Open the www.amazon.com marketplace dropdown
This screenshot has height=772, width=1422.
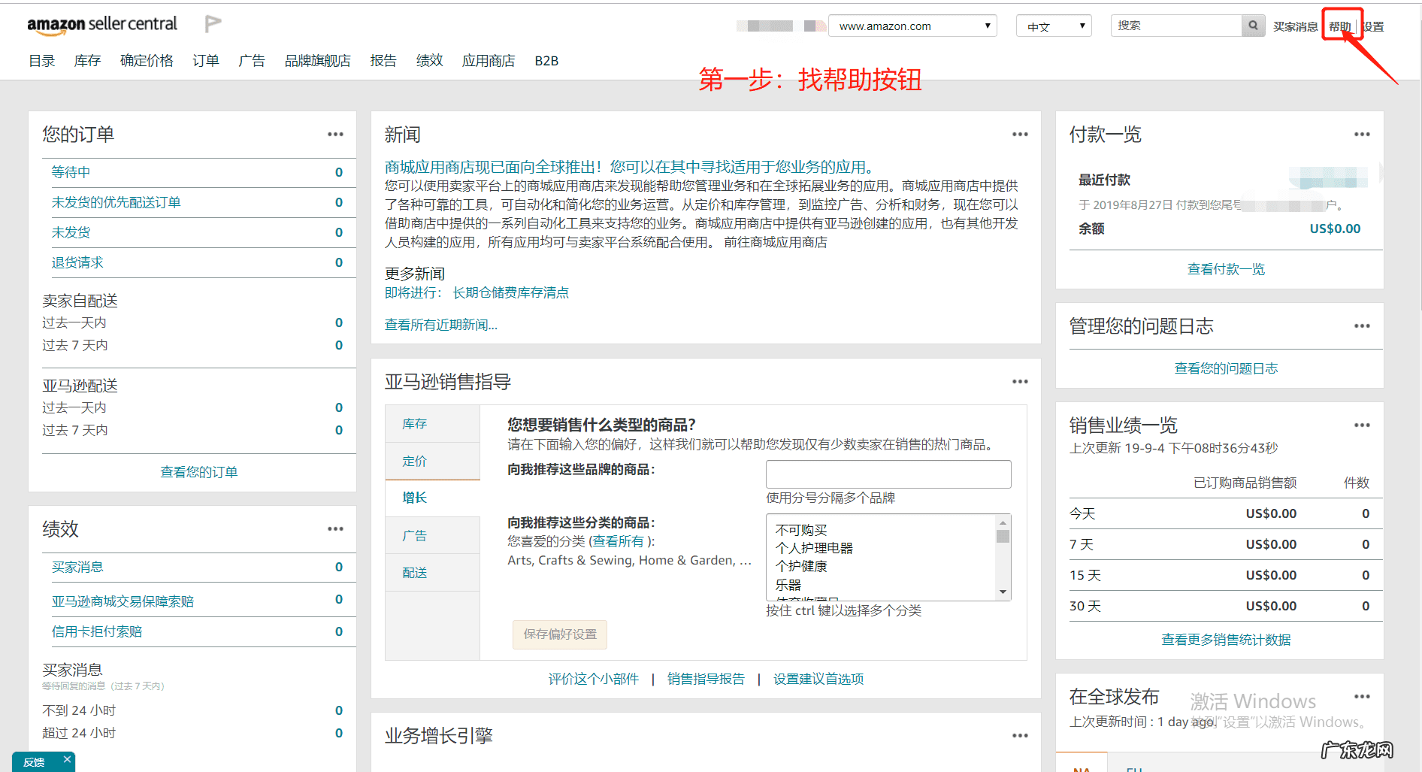click(912, 25)
